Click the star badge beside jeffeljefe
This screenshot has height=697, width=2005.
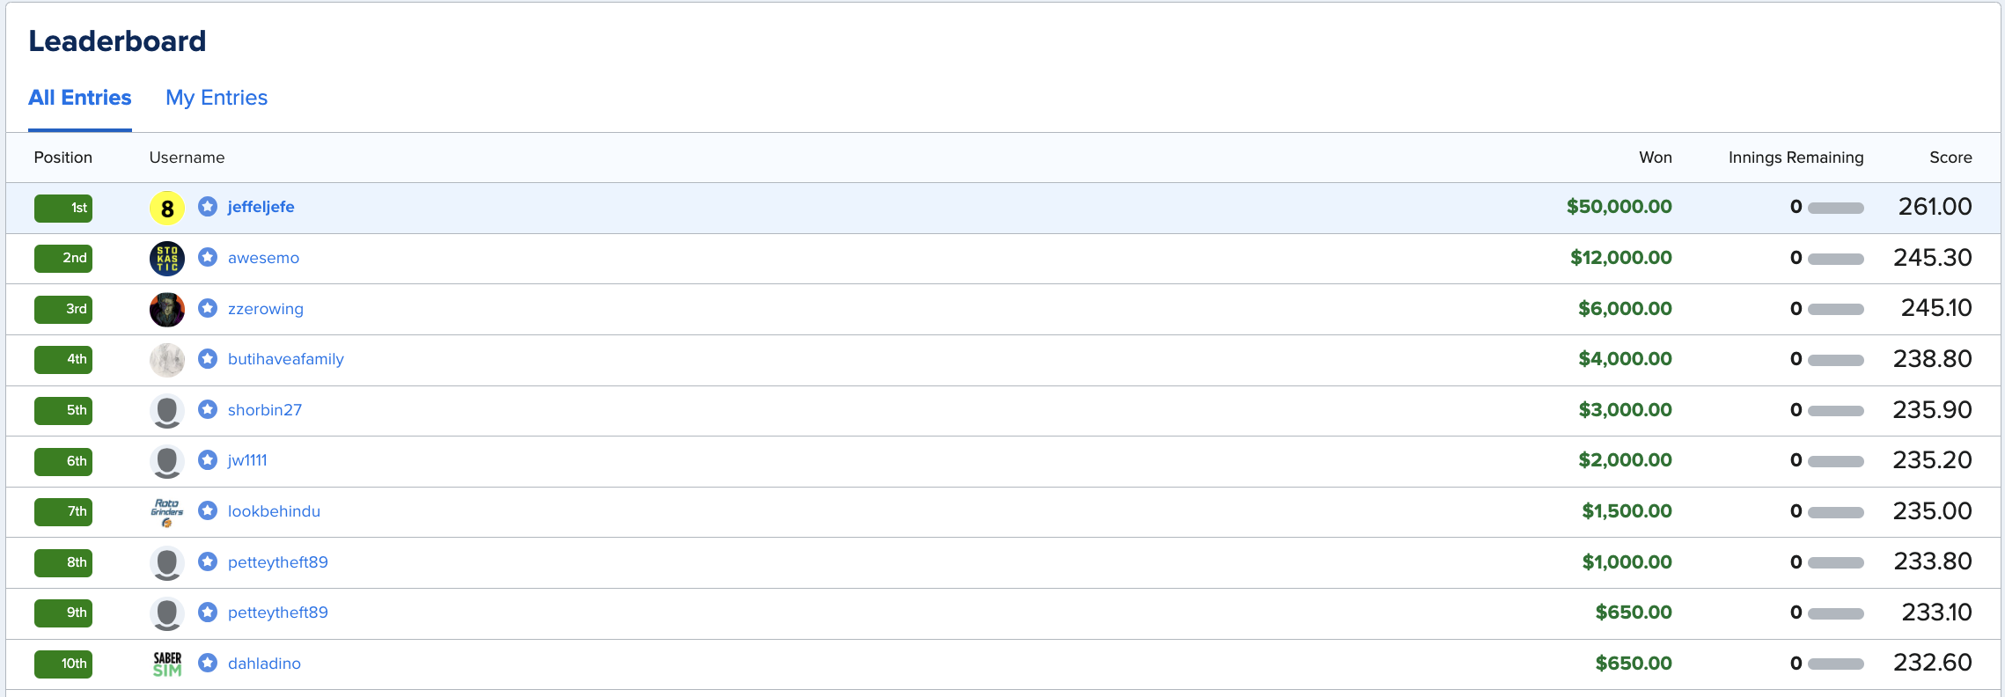208,207
